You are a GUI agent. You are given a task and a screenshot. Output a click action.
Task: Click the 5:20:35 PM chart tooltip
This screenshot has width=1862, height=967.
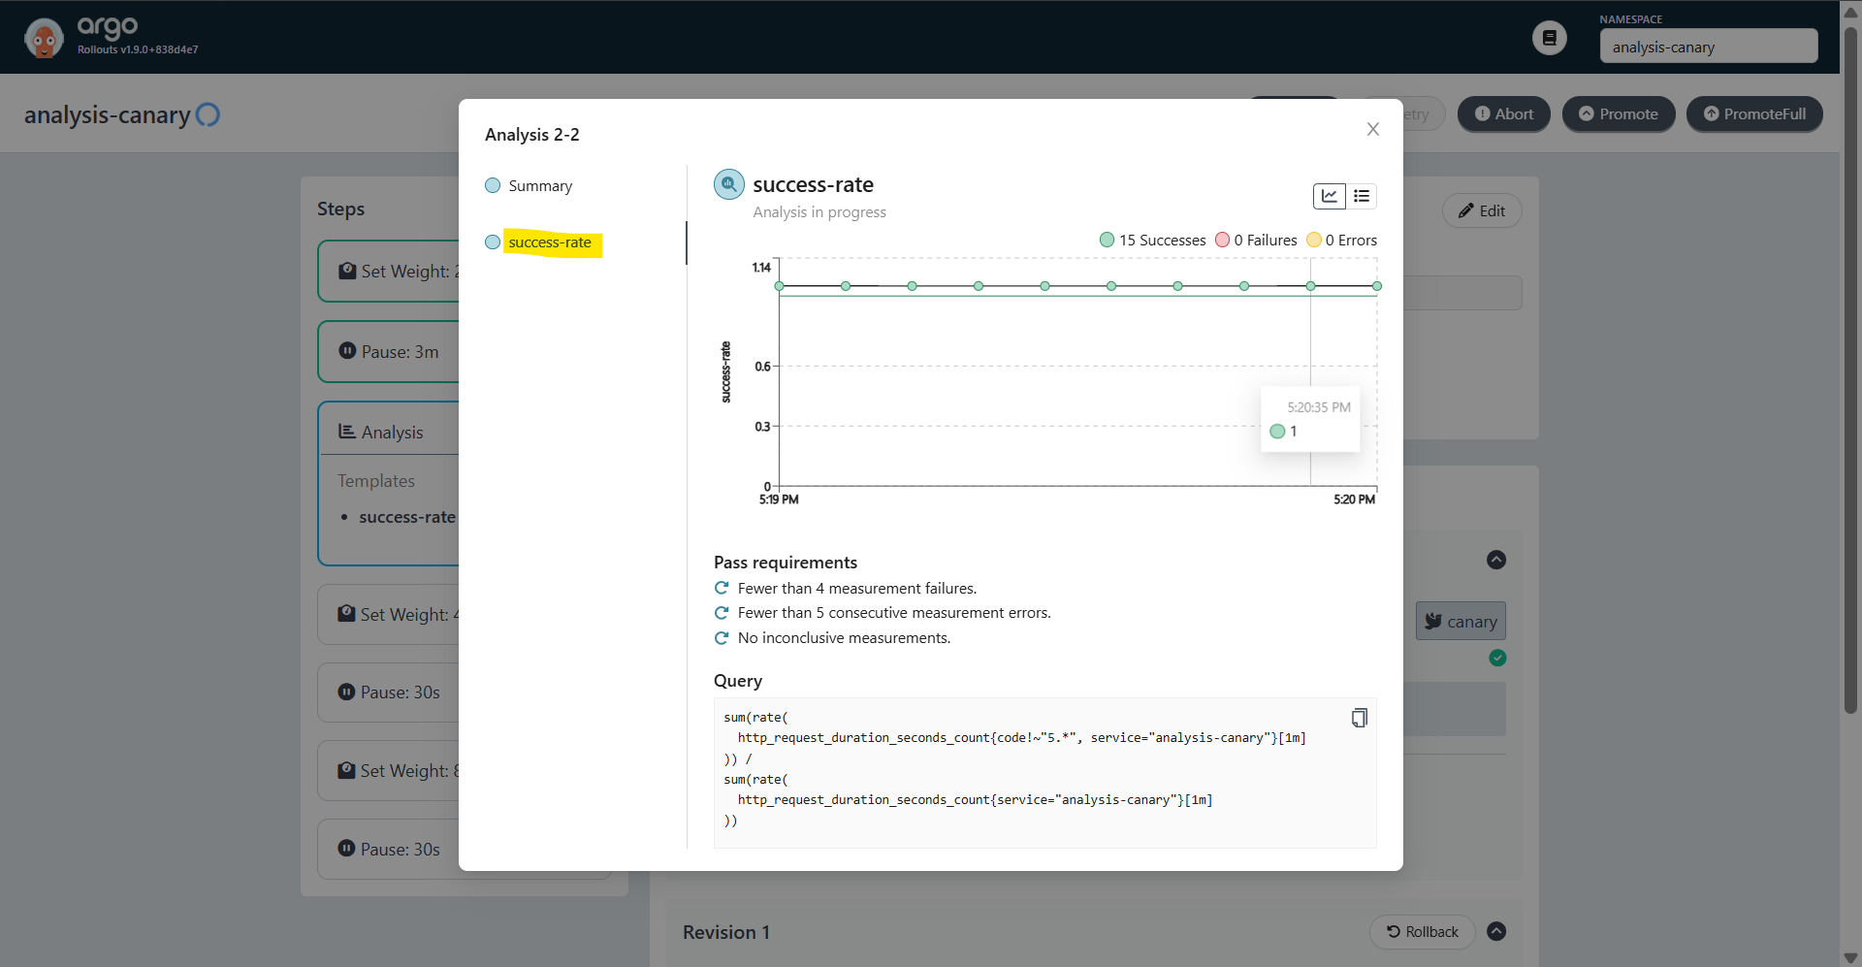point(1310,419)
